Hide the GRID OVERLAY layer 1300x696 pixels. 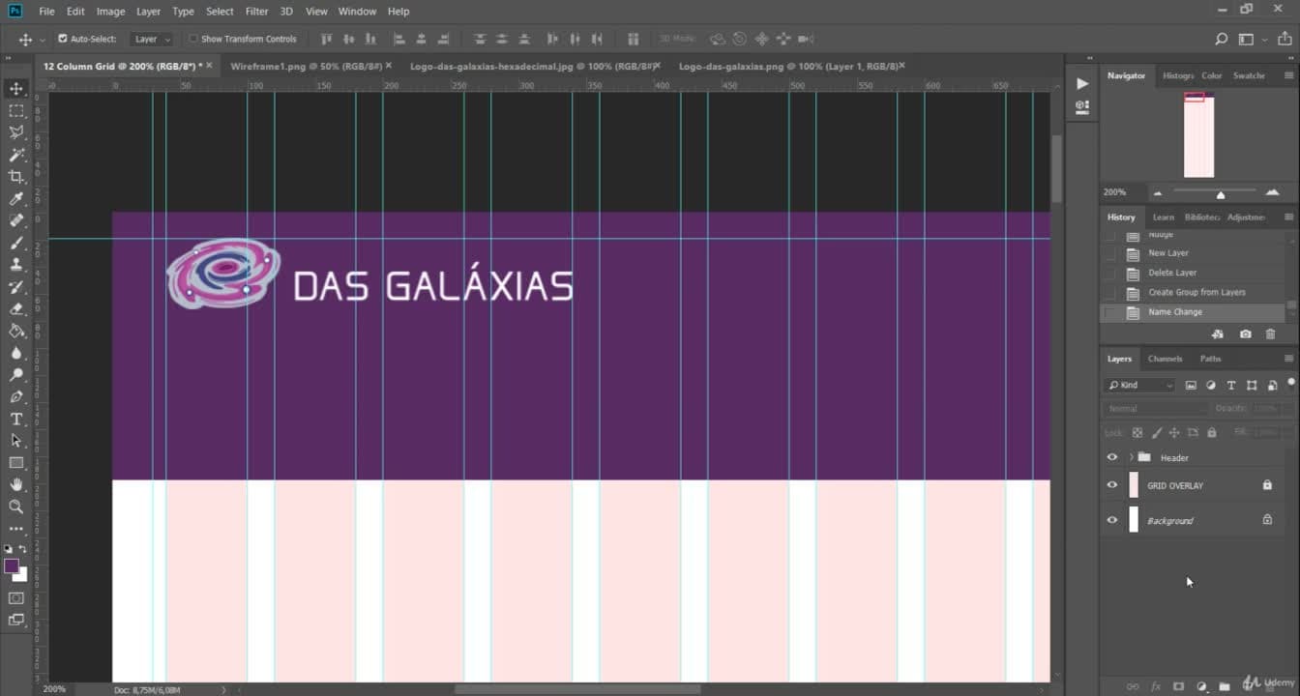(1111, 485)
